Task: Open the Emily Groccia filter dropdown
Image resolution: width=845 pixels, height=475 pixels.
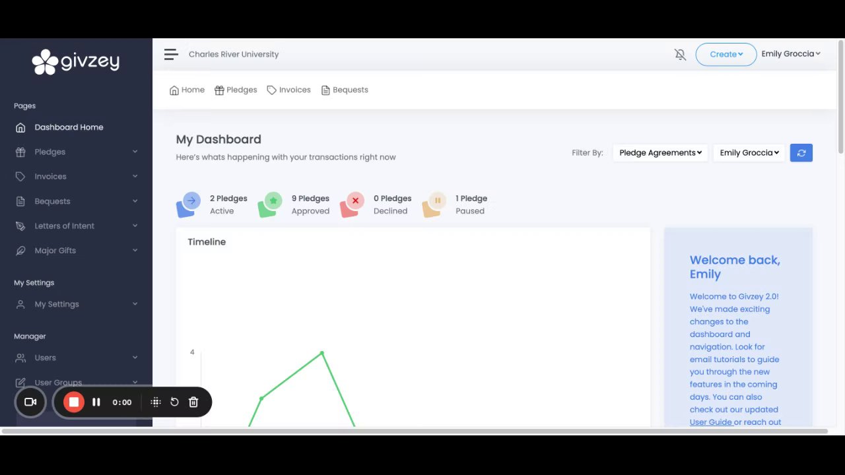Action: pyautogui.click(x=749, y=152)
